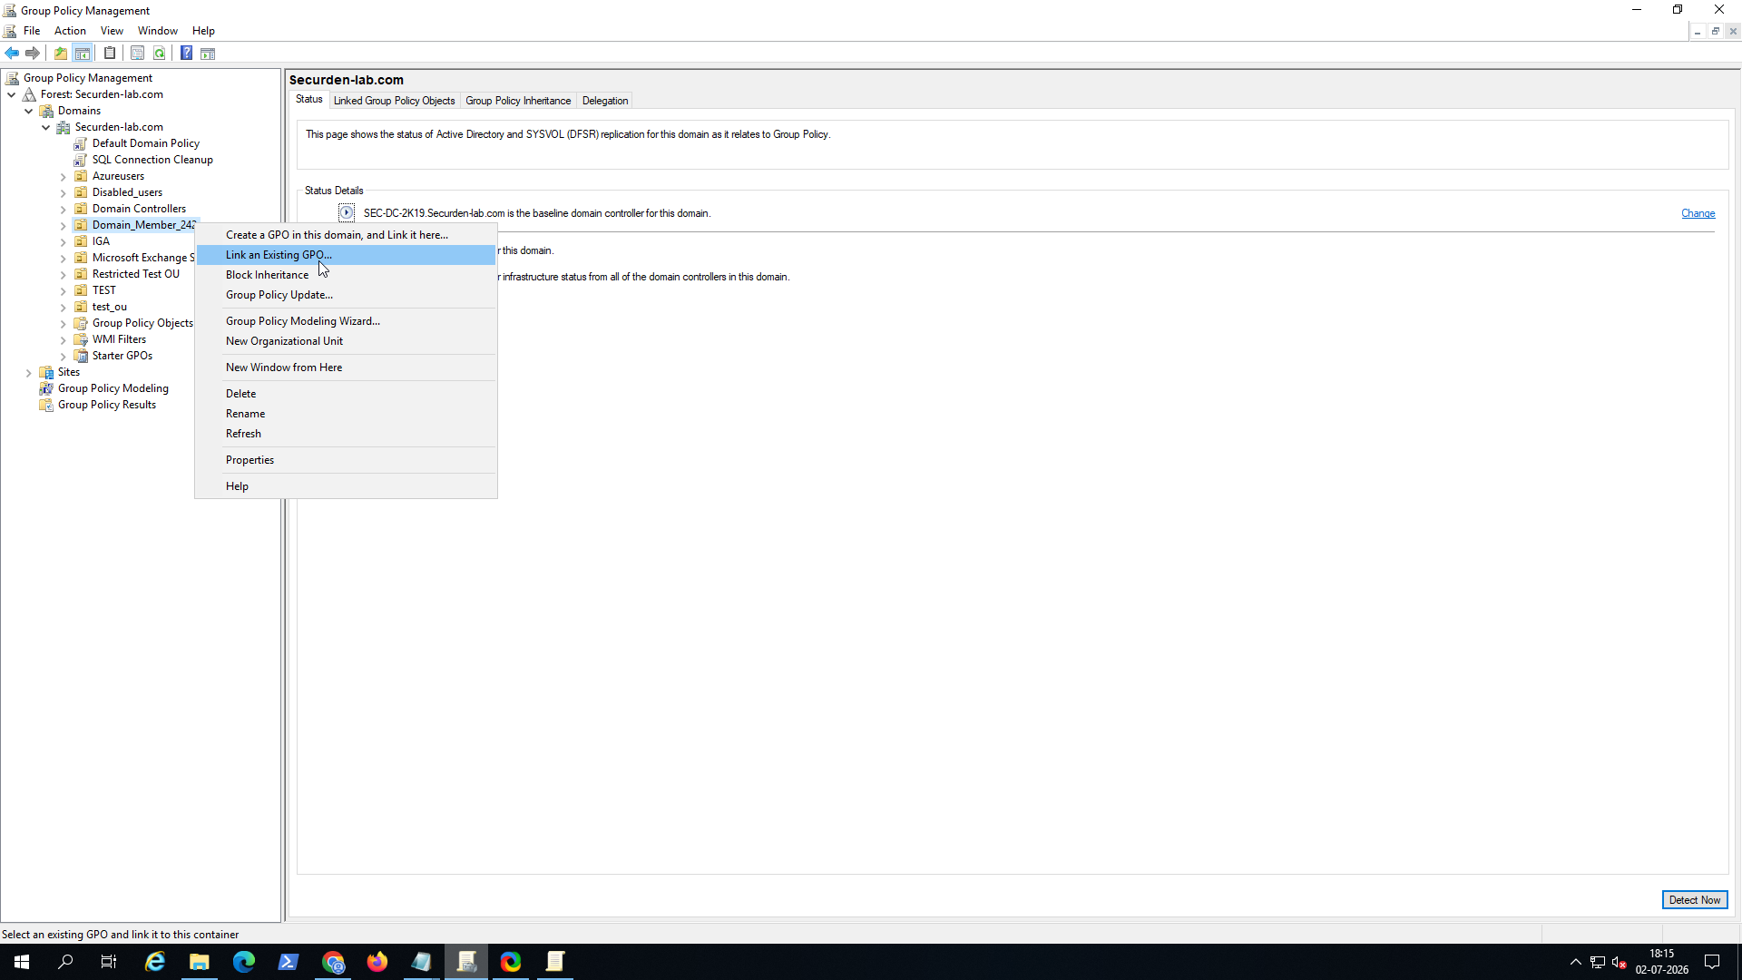Viewport: 1742px width, 980px height.
Task: Click the clipboard Paste toolbar icon
Action: (110, 54)
